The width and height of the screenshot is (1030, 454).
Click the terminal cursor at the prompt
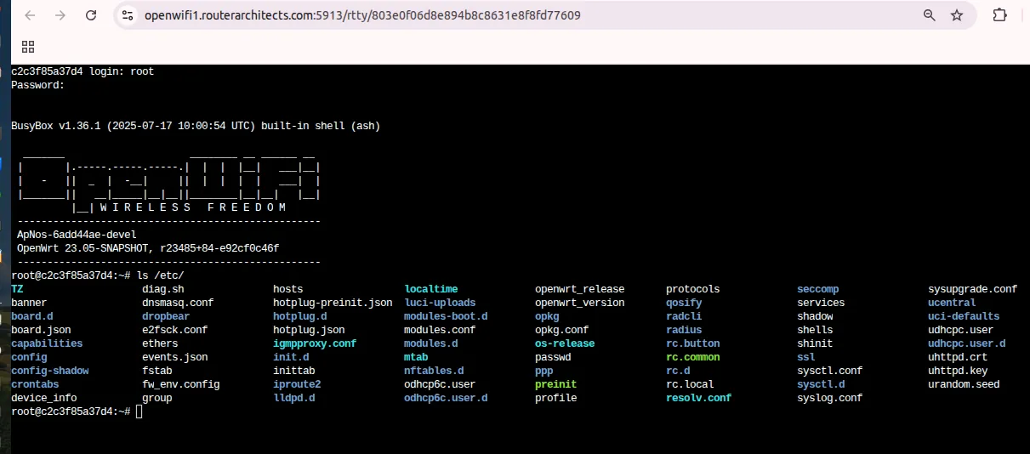point(139,411)
